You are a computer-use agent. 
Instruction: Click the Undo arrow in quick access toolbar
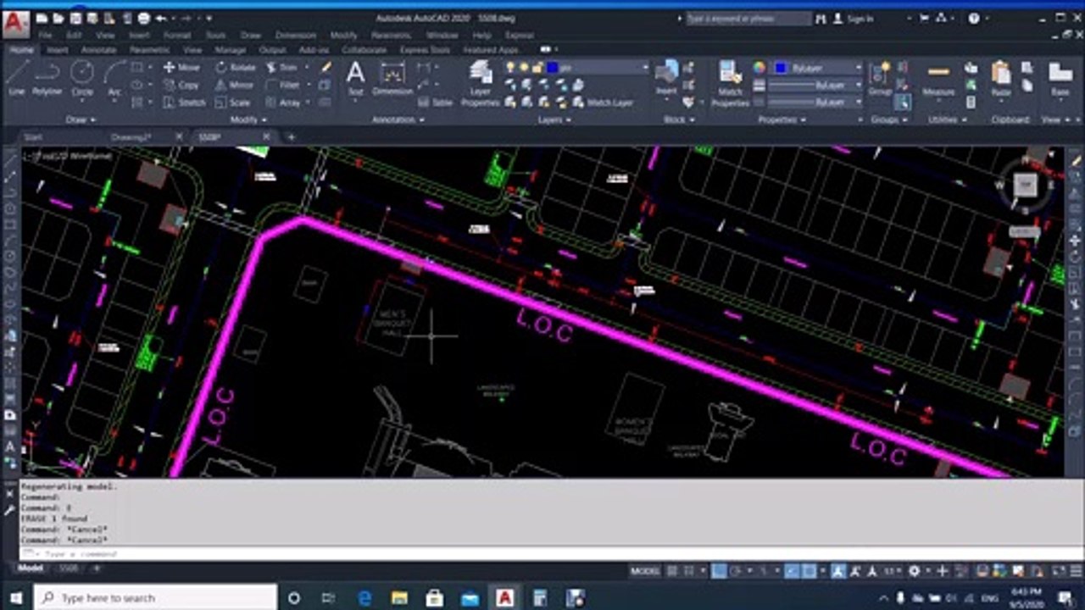160,18
